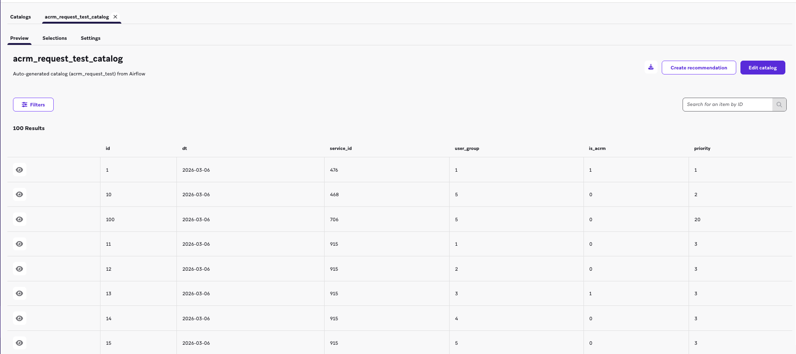View item details for row id 13
This screenshot has width=796, height=354.
[x=19, y=293]
